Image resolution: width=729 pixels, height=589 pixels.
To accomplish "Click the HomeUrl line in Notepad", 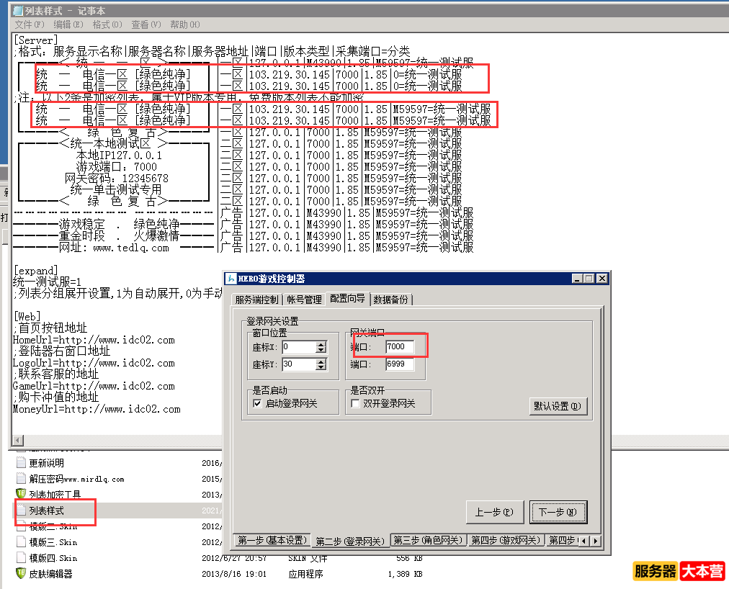I will point(94,340).
